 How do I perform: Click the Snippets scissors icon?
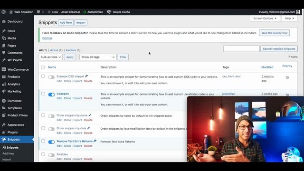click(x=4, y=139)
